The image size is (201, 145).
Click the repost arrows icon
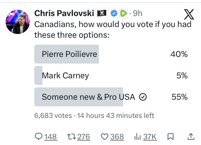point(71,137)
